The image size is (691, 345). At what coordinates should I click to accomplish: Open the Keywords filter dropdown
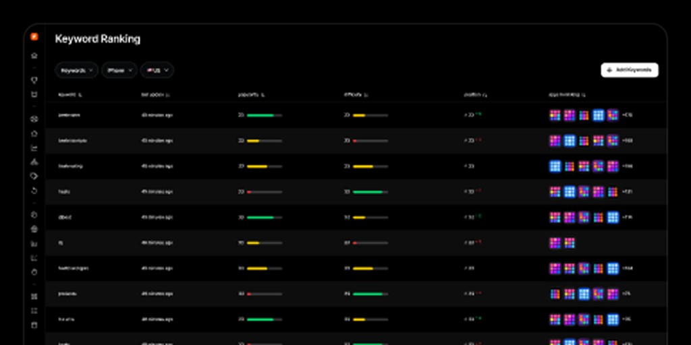76,70
